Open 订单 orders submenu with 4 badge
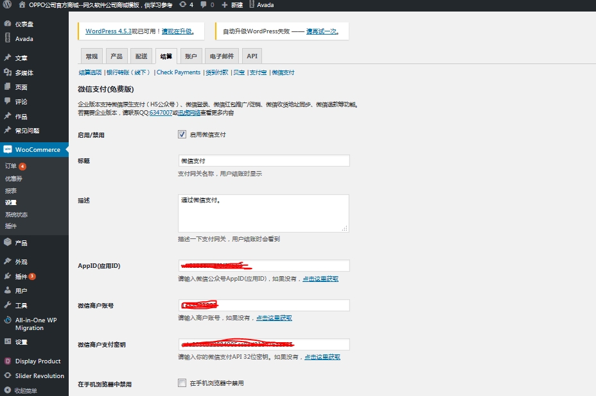The image size is (596, 396). click(x=11, y=167)
